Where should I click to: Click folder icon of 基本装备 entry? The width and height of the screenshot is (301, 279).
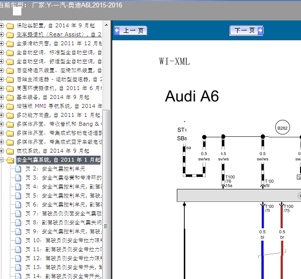10,97
